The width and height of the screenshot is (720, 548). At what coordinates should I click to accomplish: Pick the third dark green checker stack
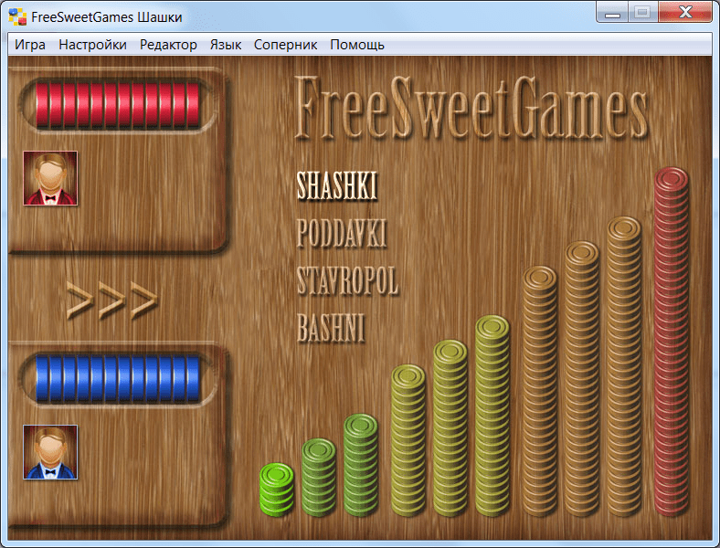pos(361,465)
